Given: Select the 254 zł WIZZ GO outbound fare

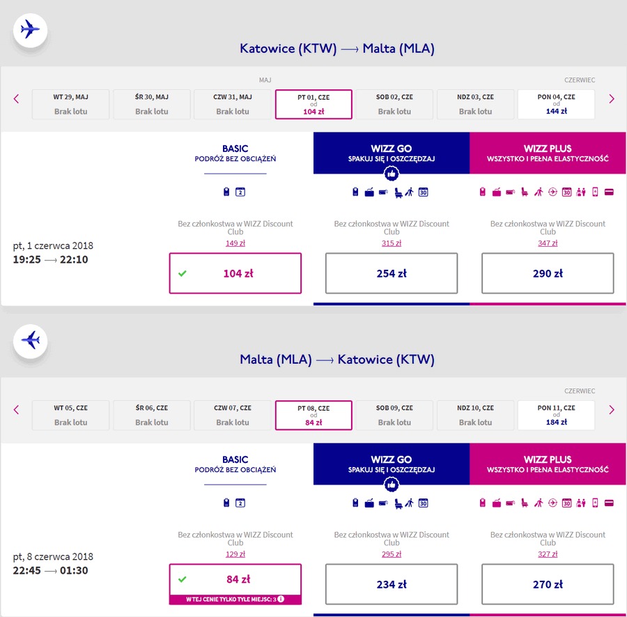Looking at the screenshot, I should pyautogui.click(x=392, y=273).
